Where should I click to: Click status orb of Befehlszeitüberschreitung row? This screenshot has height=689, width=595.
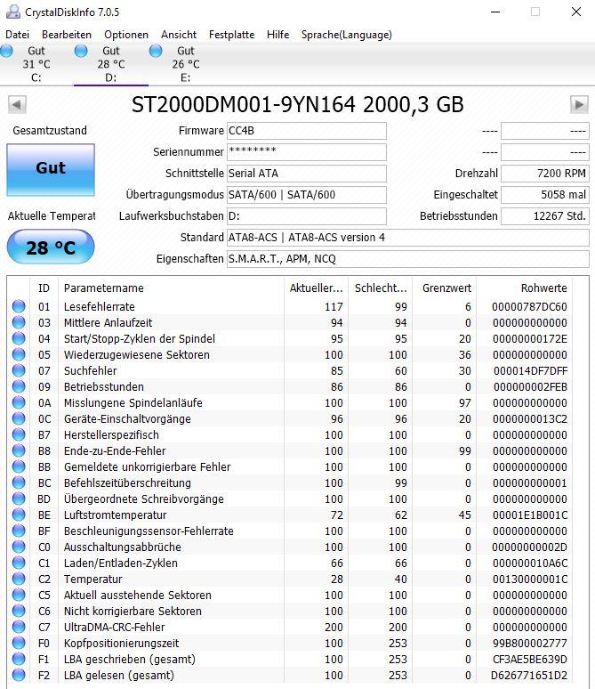(19, 482)
